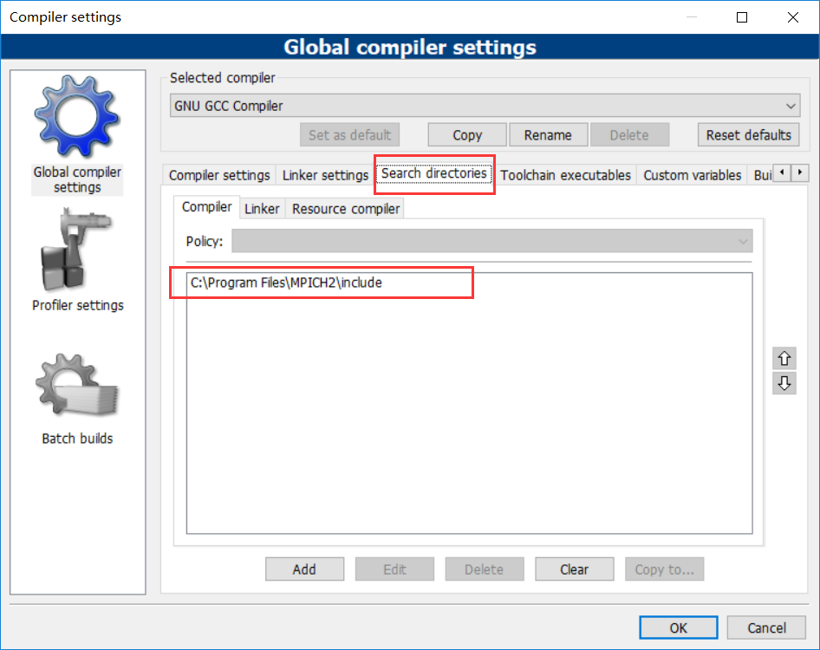Screen dimensions: 820x650
Task: Select the Global compiler settings icon
Action: [76, 116]
